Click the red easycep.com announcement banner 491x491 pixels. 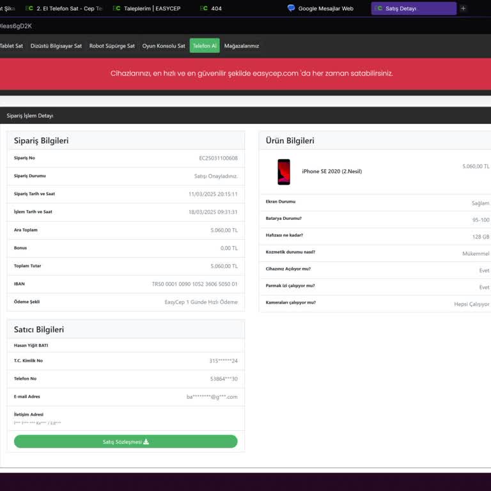pyautogui.click(x=251, y=74)
